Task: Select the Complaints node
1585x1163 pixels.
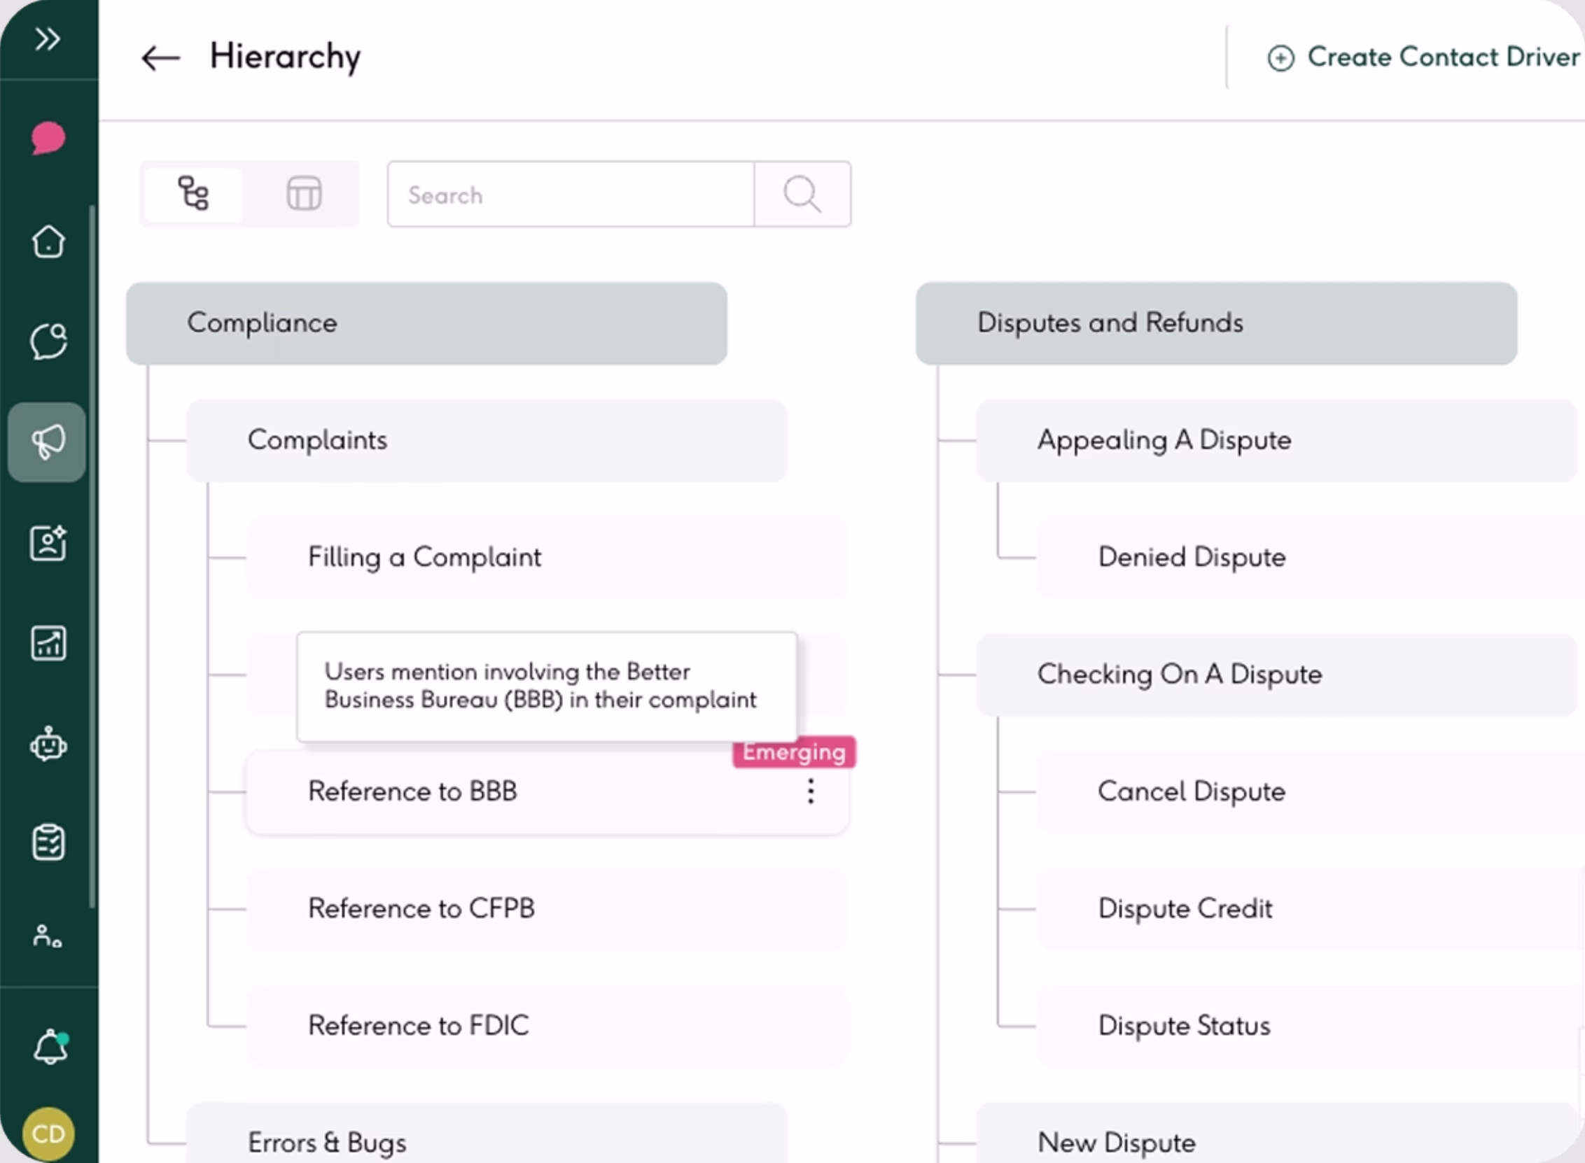Action: pyautogui.click(x=486, y=440)
